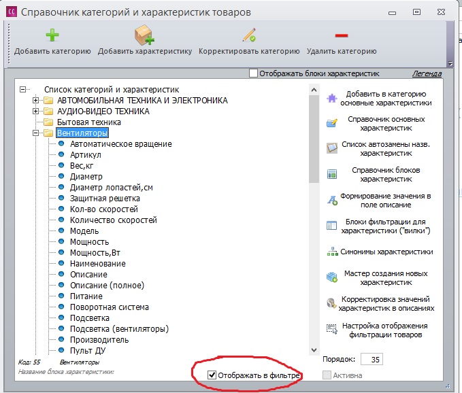Click the Формирование значения в поле описание icon
The height and width of the screenshot is (393, 462).
point(332,200)
